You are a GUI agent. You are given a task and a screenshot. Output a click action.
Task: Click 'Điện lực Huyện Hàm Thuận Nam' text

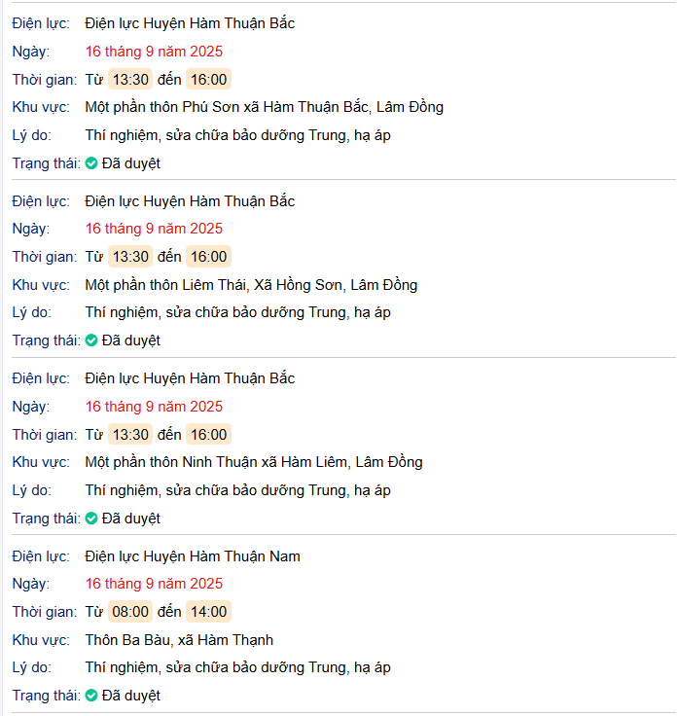tap(193, 556)
